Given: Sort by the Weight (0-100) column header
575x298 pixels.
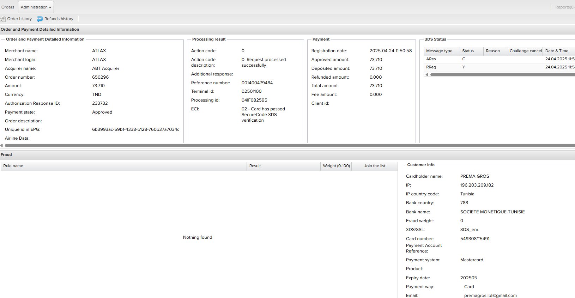Looking at the screenshot, I should (x=336, y=166).
